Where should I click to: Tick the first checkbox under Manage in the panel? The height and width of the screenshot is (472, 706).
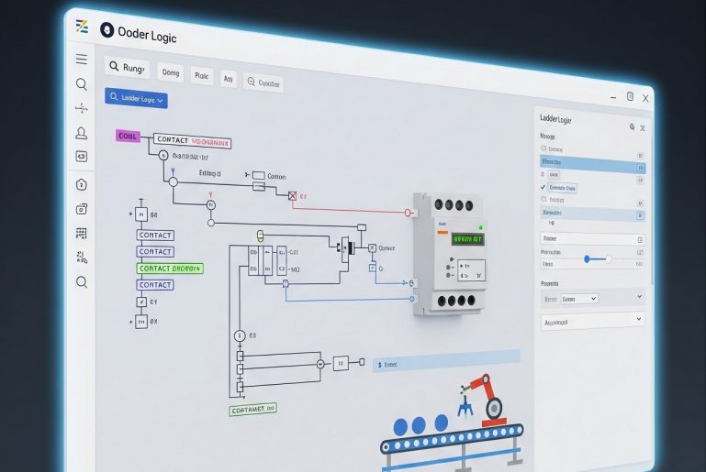click(544, 148)
